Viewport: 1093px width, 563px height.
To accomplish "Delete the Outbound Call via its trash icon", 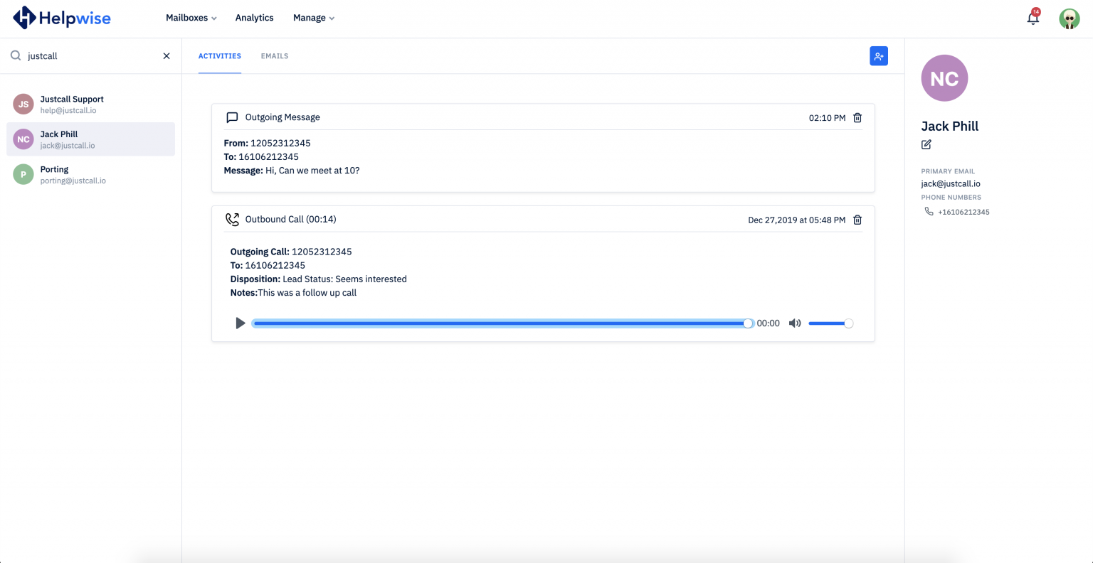I will click(x=857, y=220).
